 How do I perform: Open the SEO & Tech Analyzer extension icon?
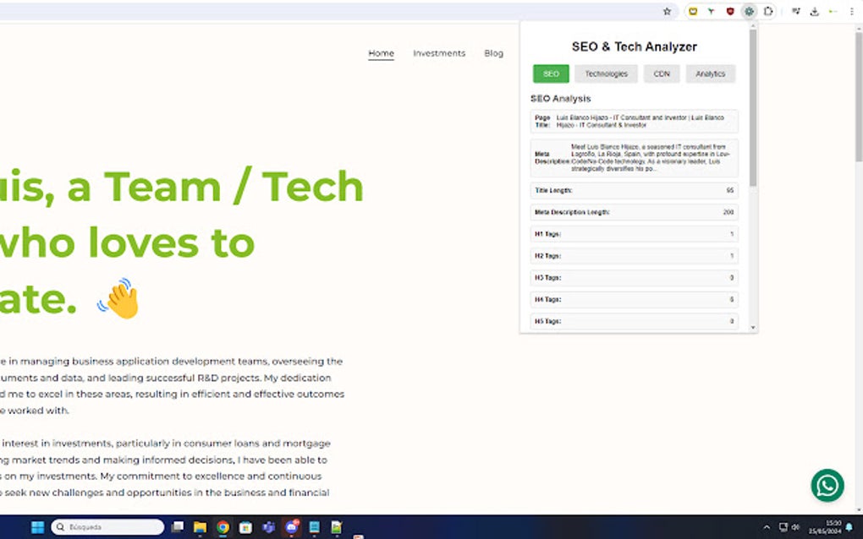pyautogui.click(x=749, y=11)
